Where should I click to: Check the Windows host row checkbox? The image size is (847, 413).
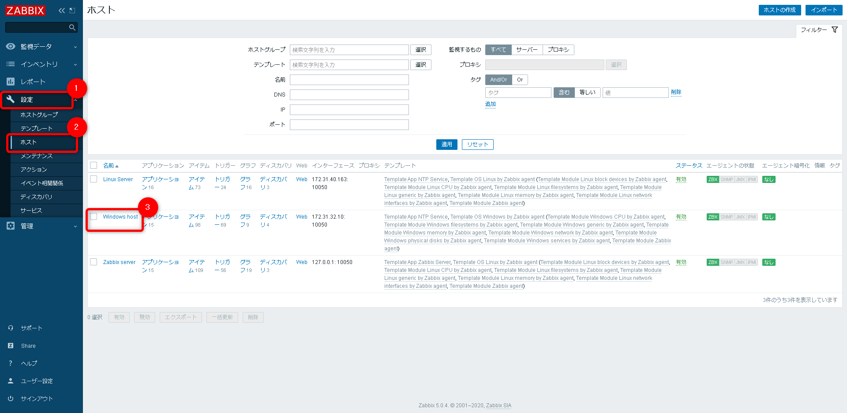pyautogui.click(x=94, y=216)
